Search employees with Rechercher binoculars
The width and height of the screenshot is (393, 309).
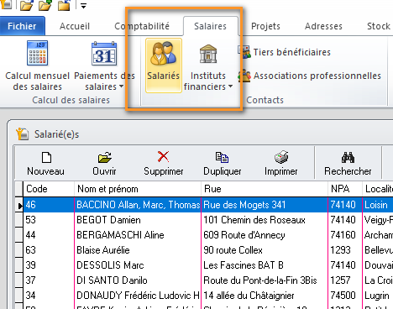(x=348, y=164)
